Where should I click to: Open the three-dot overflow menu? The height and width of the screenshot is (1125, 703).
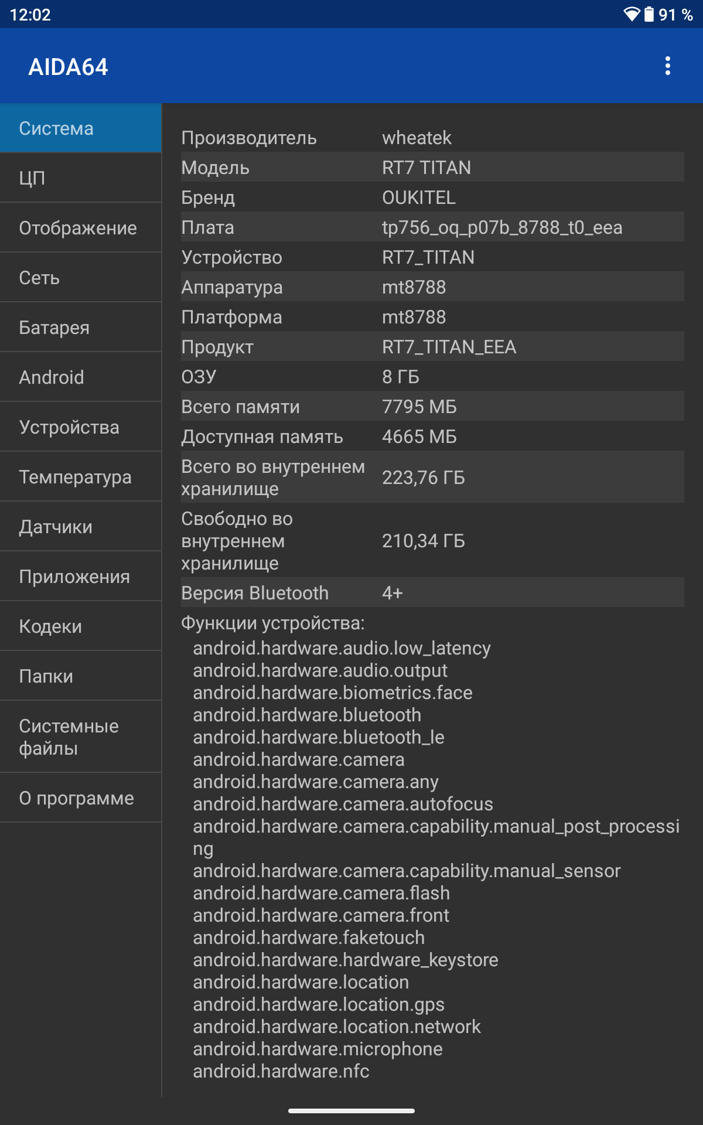(x=667, y=66)
